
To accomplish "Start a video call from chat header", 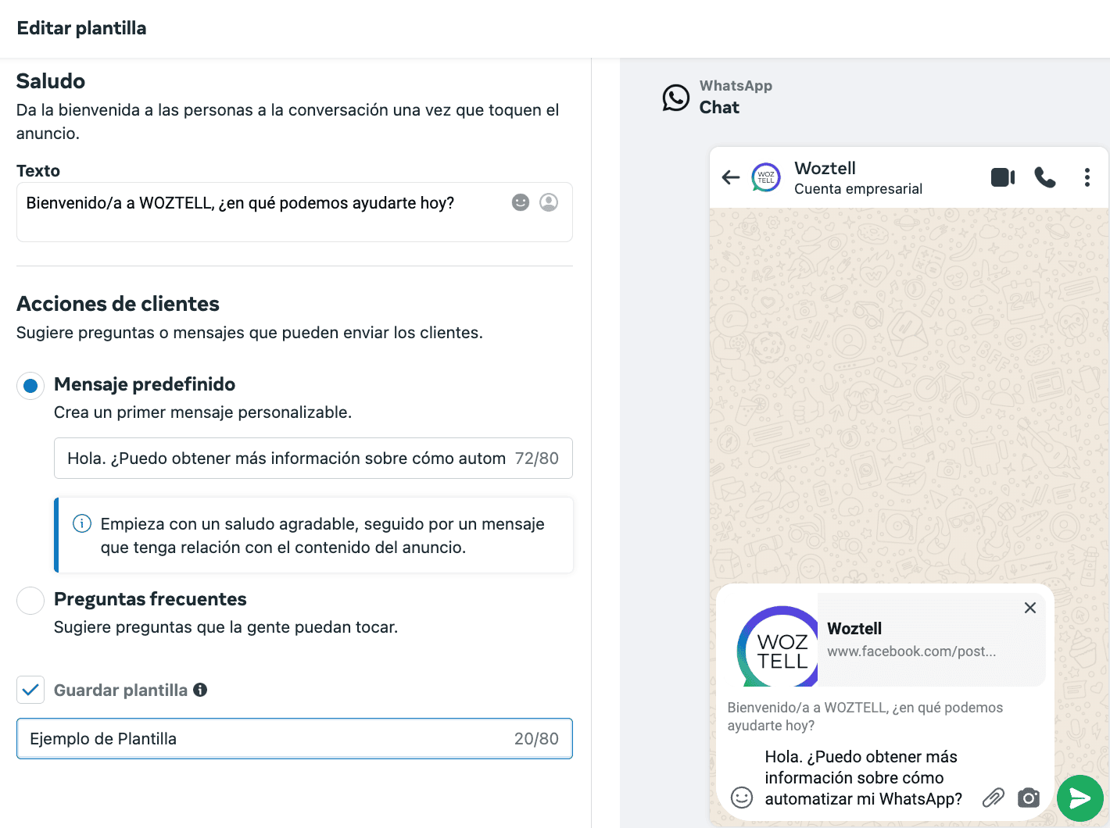I will (1003, 177).
